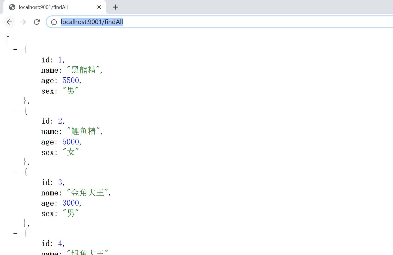Image resolution: width=393 pixels, height=255 pixels.
Task: Focus the address bar URL field
Action: (219, 22)
